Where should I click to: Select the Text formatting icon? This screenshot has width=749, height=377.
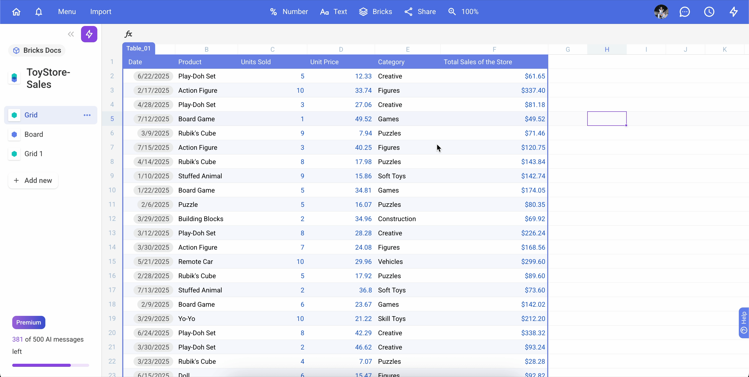(x=324, y=12)
